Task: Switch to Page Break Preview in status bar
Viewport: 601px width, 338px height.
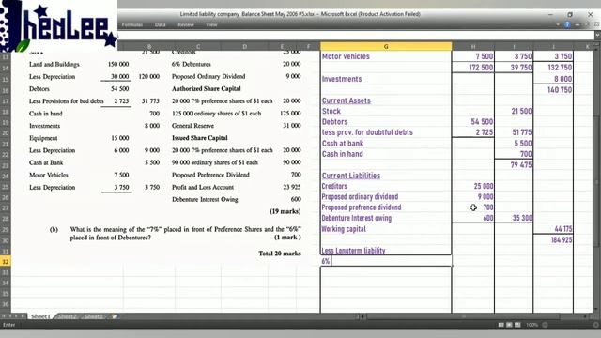Action: click(x=517, y=325)
